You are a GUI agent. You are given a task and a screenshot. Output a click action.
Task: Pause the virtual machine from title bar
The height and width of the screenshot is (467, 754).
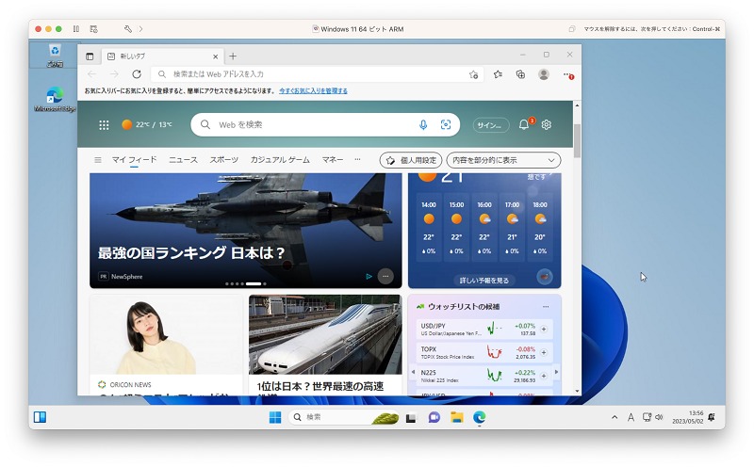tap(76, 29)
